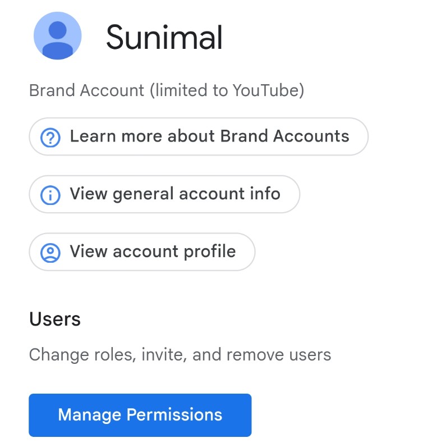Click the Sunimal profile avatar icon
This screenshot has width=432, height=447.
point(58,35)
